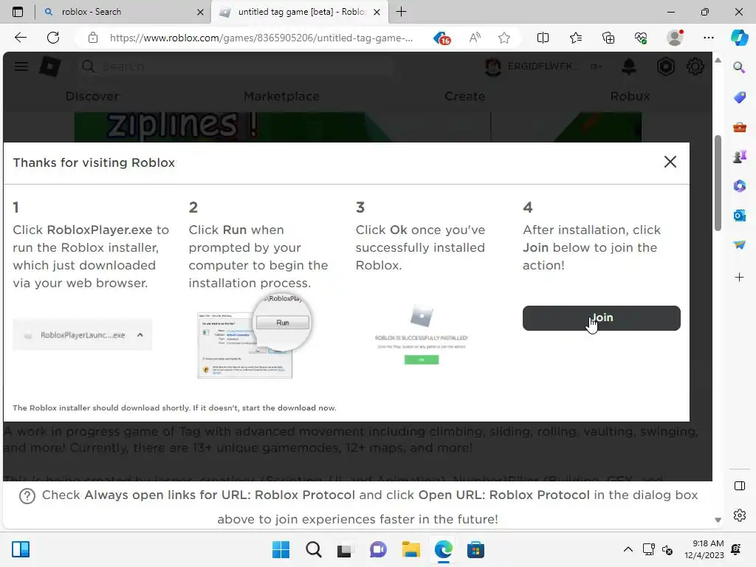Open the sidebar Games chess icon

(739, 157)
